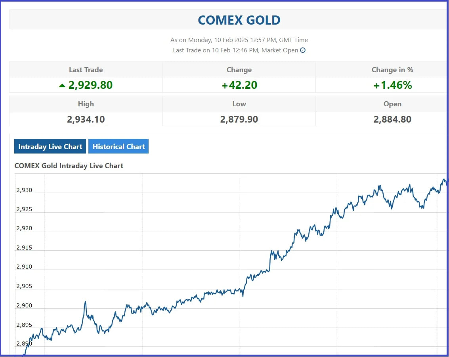The height and width of the screenshot is (357, 449).
Task: Click the COMEX GOLD page heading
Action: [x=239, y=20]
